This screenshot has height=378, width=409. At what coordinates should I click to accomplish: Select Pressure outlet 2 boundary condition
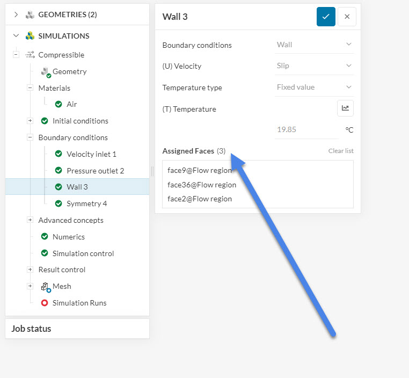tap(95, 171)
